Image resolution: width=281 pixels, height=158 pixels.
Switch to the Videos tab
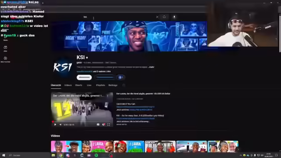68,85
